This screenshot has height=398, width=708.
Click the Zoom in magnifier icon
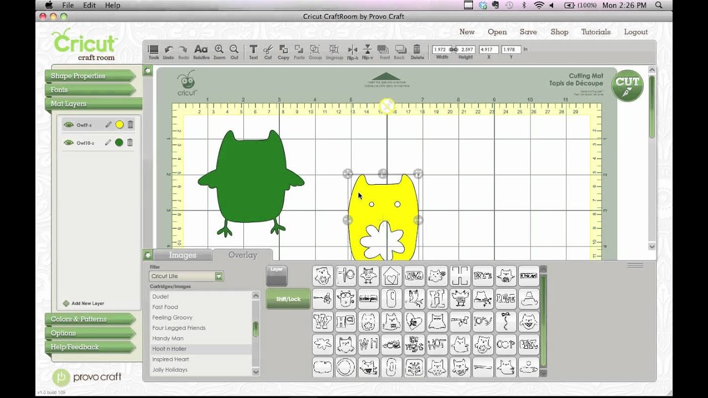point(219,50)
